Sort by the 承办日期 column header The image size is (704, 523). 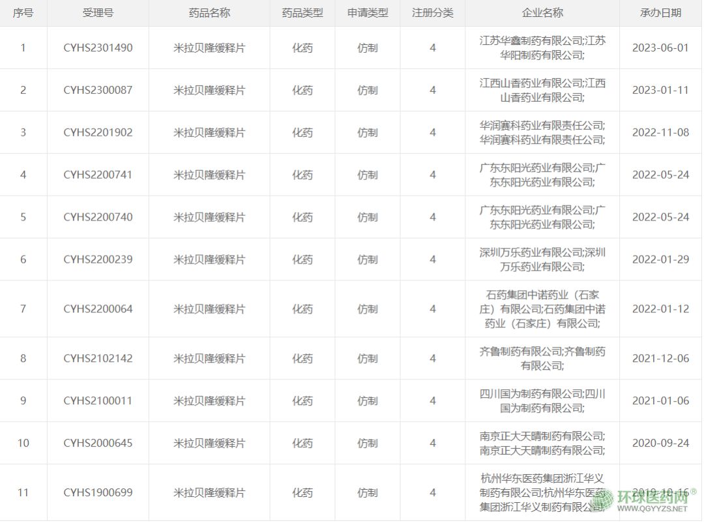(660, 13)
